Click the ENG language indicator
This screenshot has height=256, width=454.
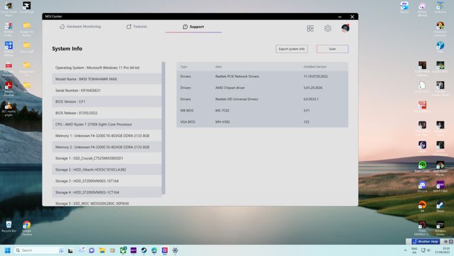[x=414, y=251]
